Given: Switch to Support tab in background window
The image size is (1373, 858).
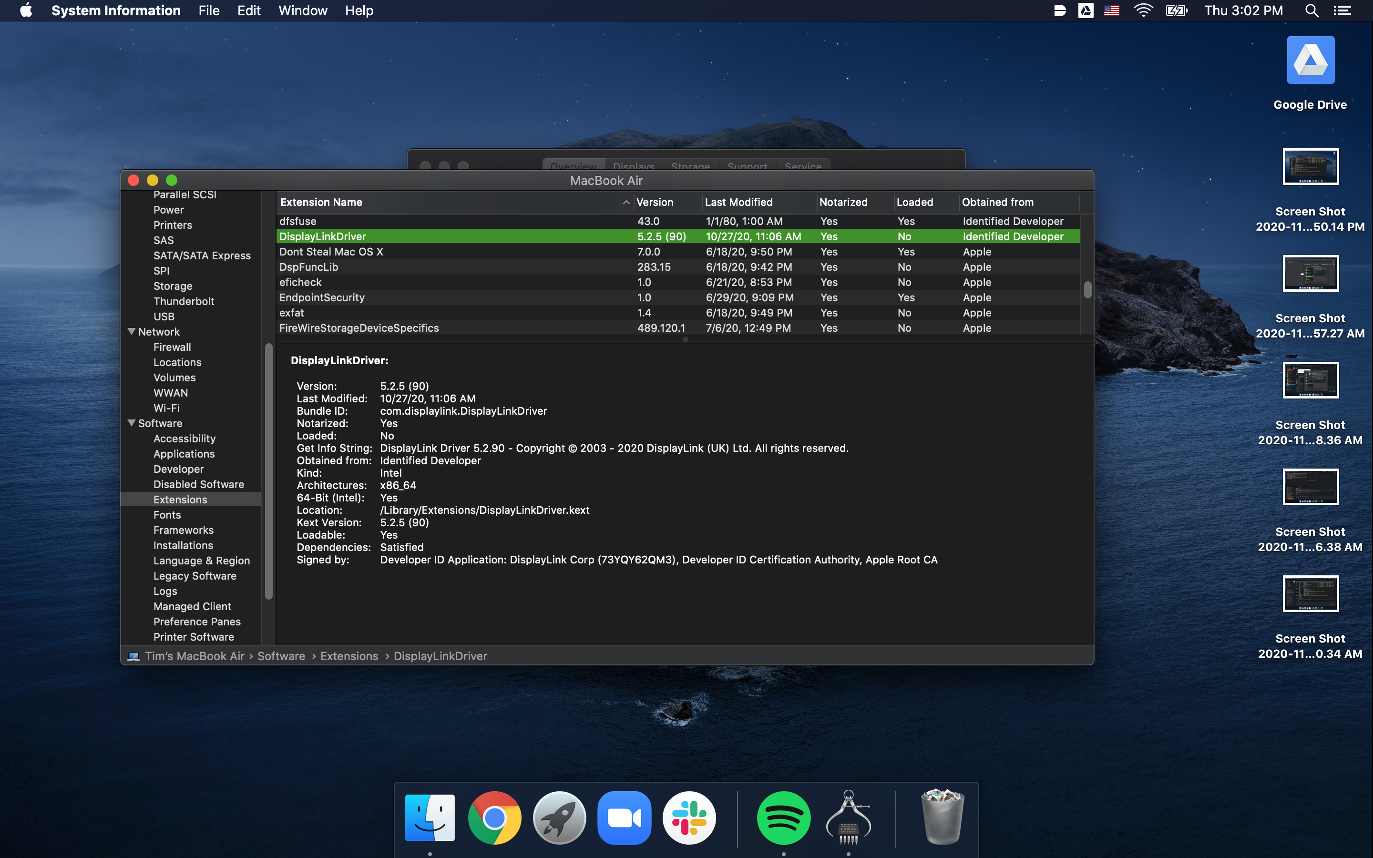Looking at the screenshot, I should pyautogui.click(x=747, y=165).
